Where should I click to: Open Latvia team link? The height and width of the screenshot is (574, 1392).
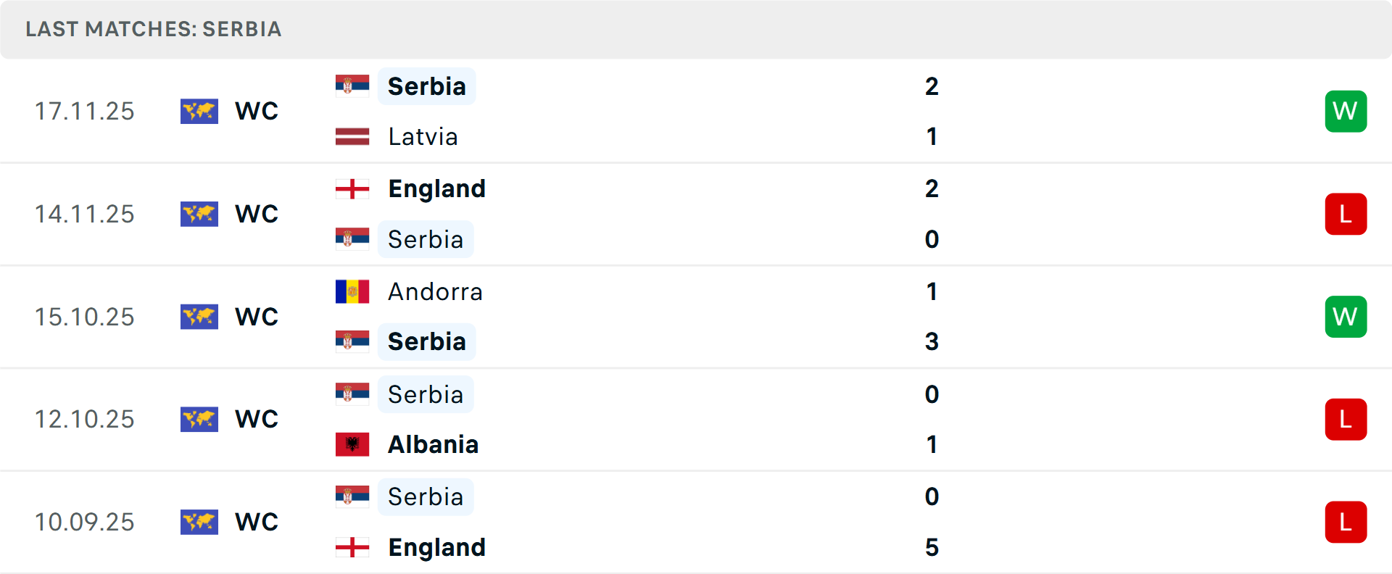tap(423, 136)
